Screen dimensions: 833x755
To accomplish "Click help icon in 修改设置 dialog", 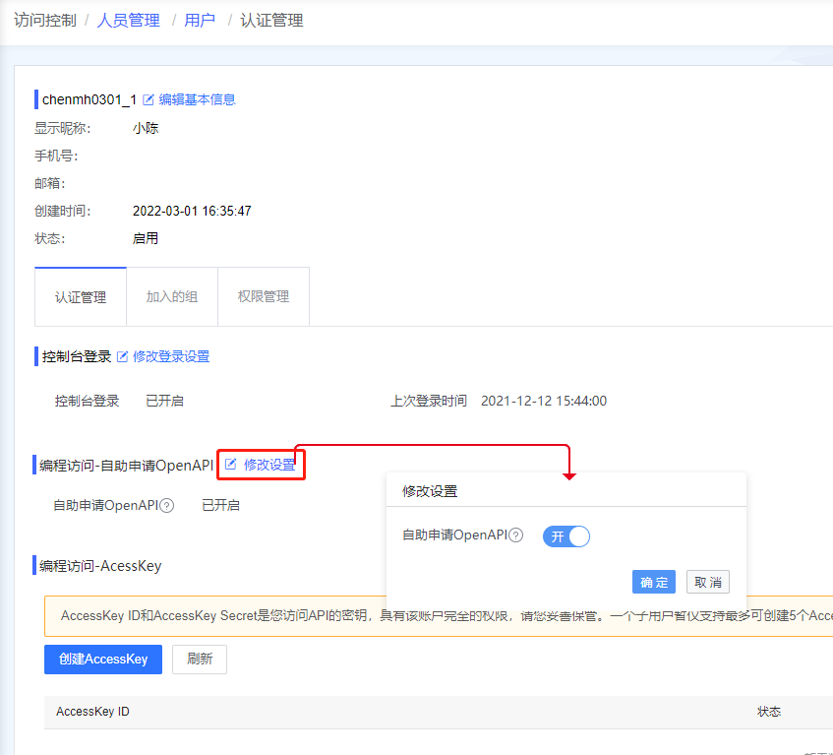I will click(516, 535).
